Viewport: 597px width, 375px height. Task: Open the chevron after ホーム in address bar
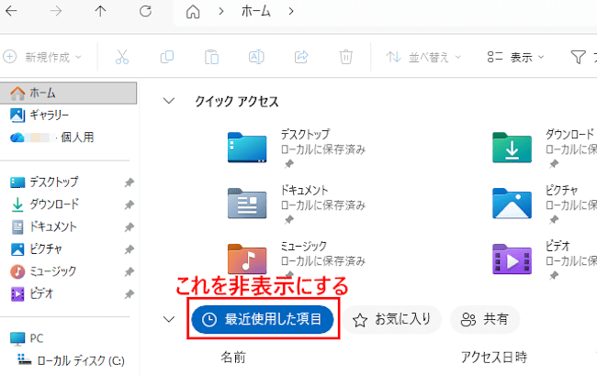tap(291, 11)
